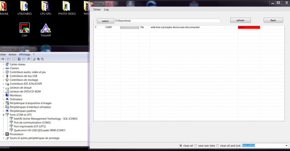Open the CPU-GPU desktop folder

46,7
